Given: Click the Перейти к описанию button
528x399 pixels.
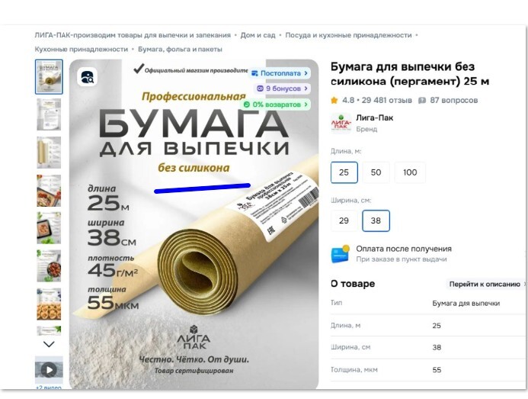Looking at the screenshot, I should (485, 285).
